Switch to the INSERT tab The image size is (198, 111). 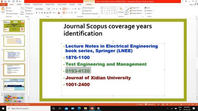[x=19, y=4]
